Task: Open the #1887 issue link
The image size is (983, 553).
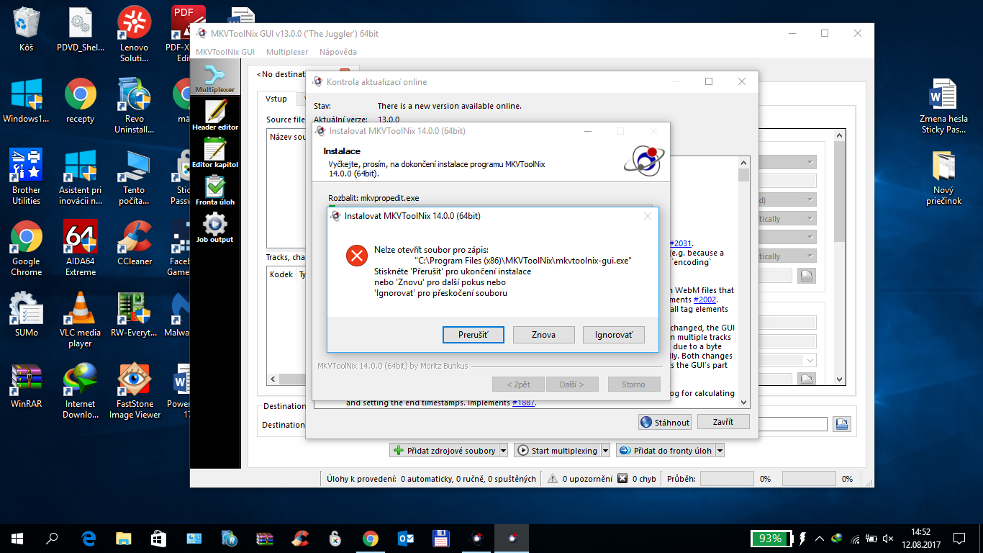Action: [523, 403]
